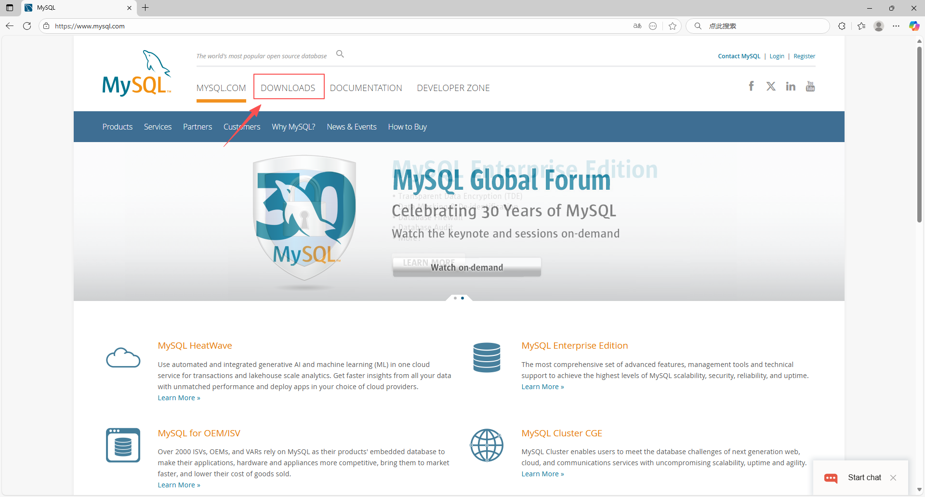Open the DOCUMENTATION tab
The image size is (925, 497).
point(366,88)
